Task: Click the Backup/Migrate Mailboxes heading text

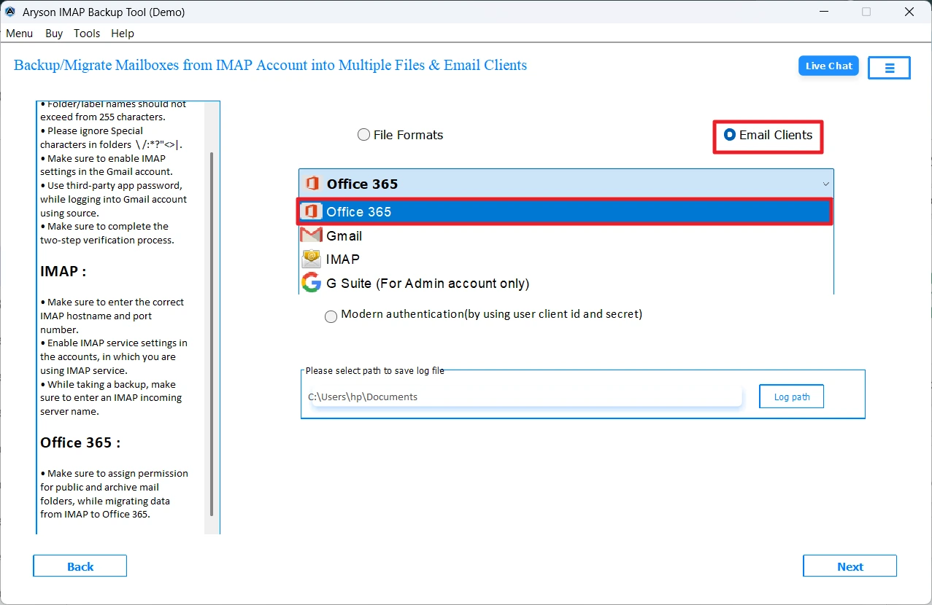Action: click(270, 65)
